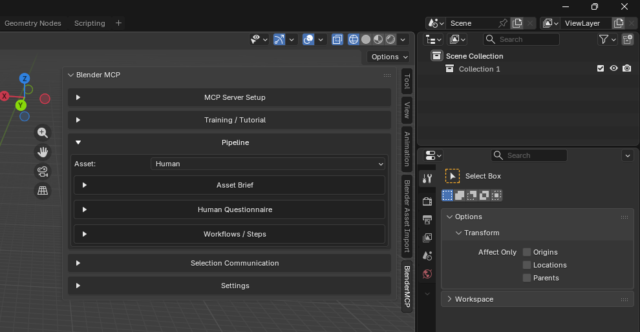Toggle viewport gizmos display button

tap(279, 39)
